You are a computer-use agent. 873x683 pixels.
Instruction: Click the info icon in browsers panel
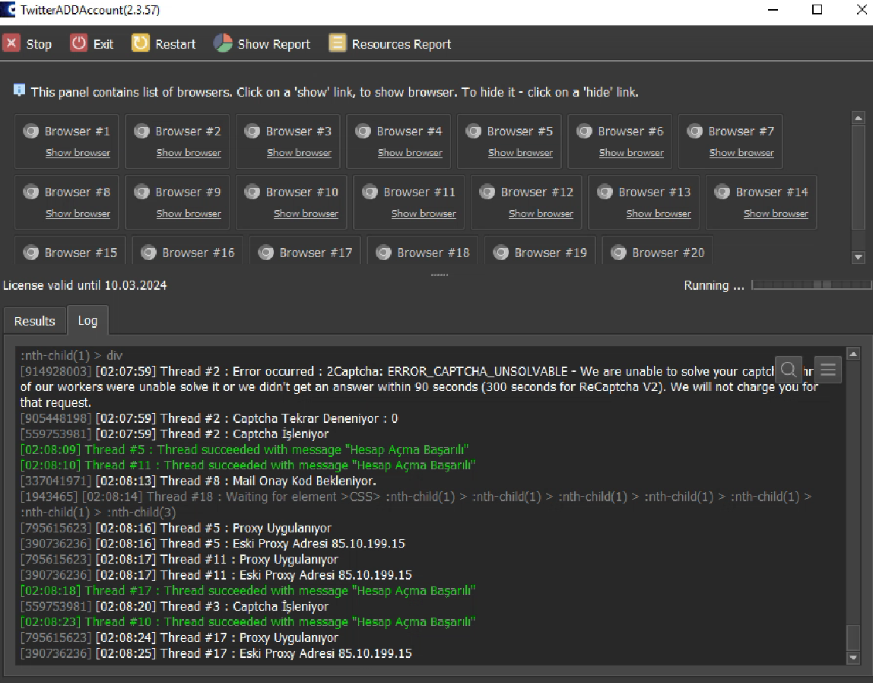click(20, 91)
